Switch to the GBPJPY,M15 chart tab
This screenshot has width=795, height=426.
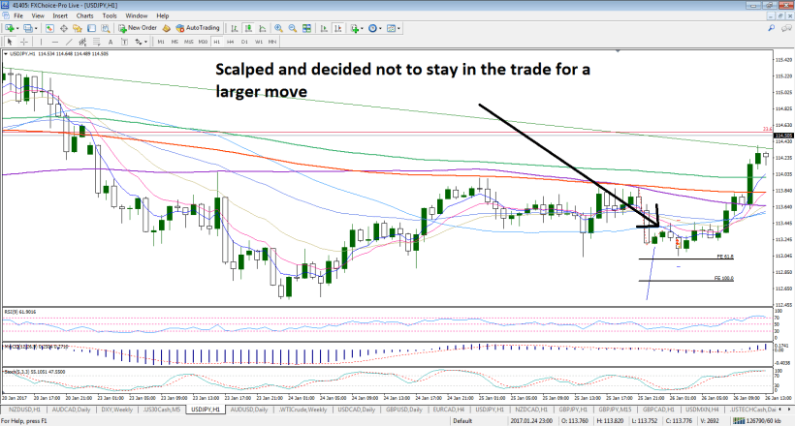coord(615,410)
